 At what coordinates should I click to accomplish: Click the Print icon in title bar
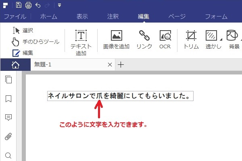(x=28, y=5)
